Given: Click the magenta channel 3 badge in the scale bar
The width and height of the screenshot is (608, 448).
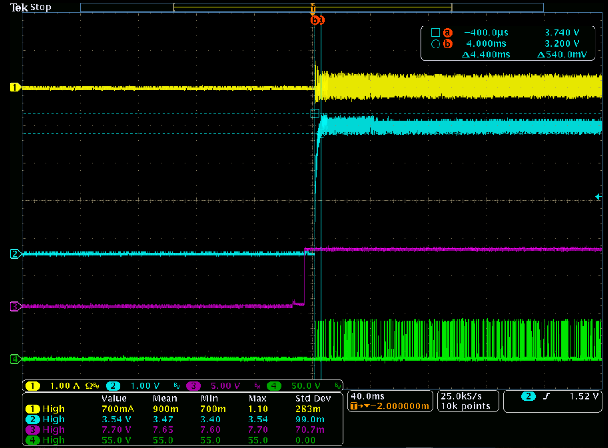Looking at the screenshot, I should 193,386.
